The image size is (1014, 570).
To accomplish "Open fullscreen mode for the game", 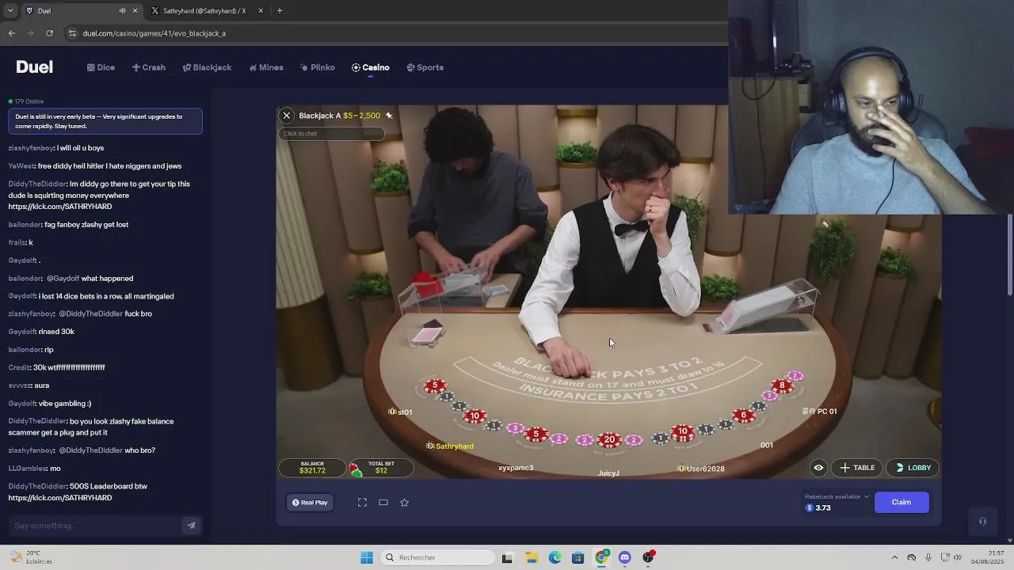I will pos(362,502).
